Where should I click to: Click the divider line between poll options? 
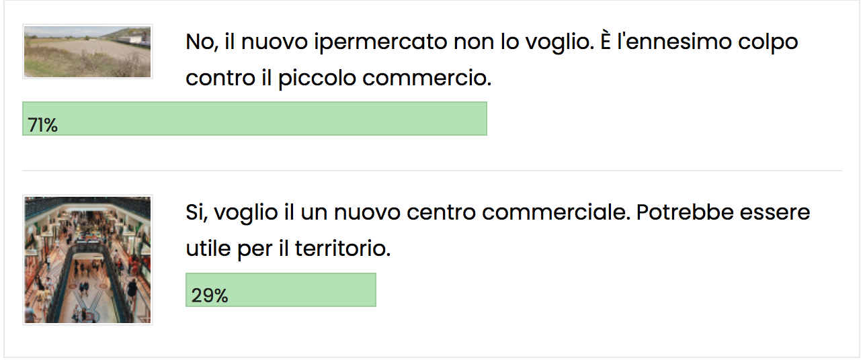tap(431, 171)
